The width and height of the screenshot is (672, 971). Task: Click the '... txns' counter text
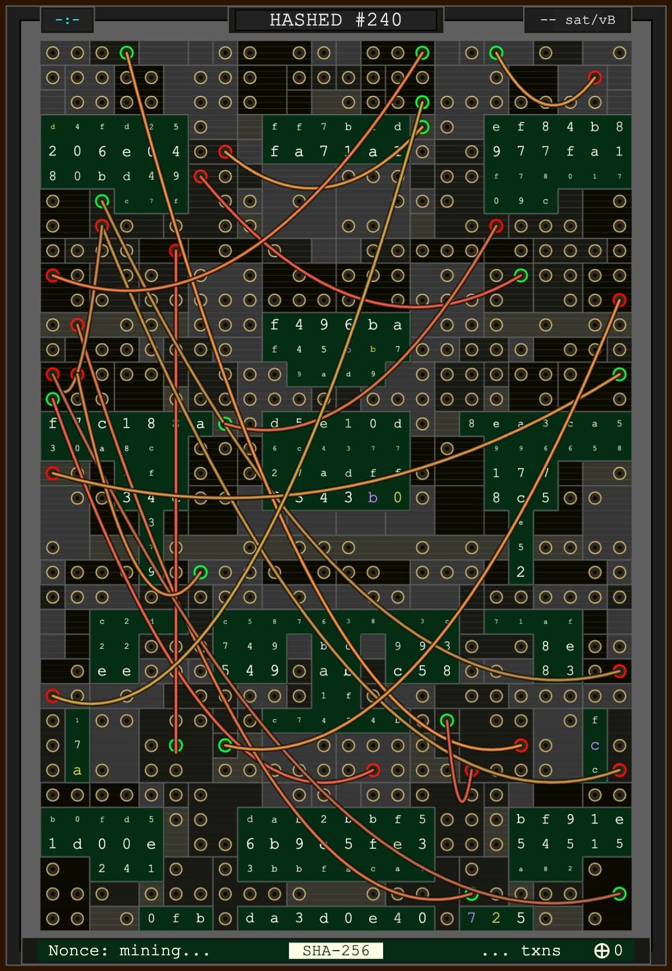521,950
